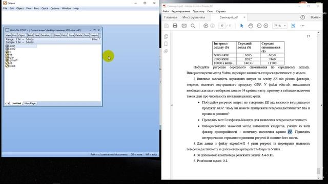Viewport: 328px width, 184px height.
Task: Open the Help menu in EViews
Action: [76, 8]
